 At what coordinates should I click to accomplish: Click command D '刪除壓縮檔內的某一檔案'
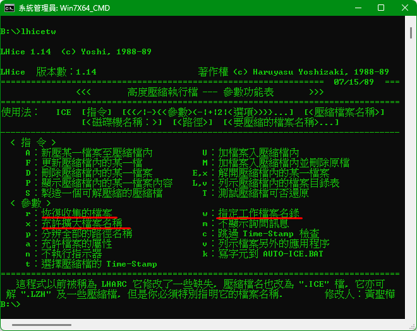pos(97,173)
